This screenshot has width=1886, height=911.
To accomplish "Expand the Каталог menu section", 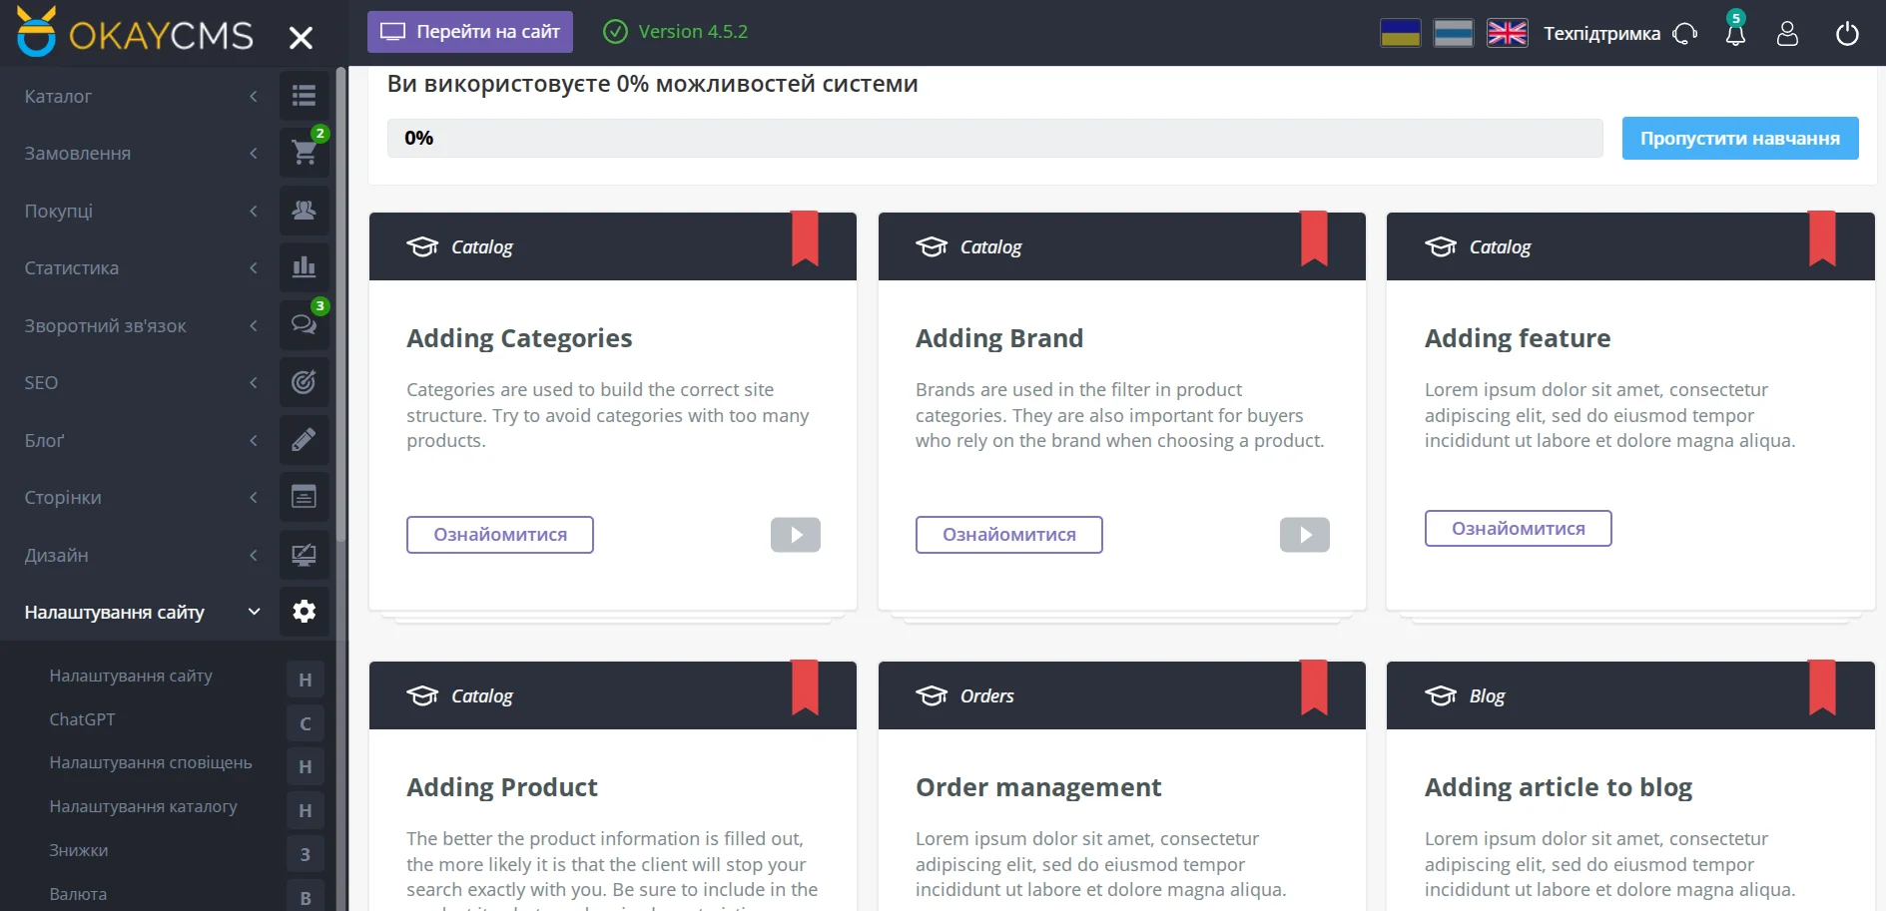I will tap(140, 97).
